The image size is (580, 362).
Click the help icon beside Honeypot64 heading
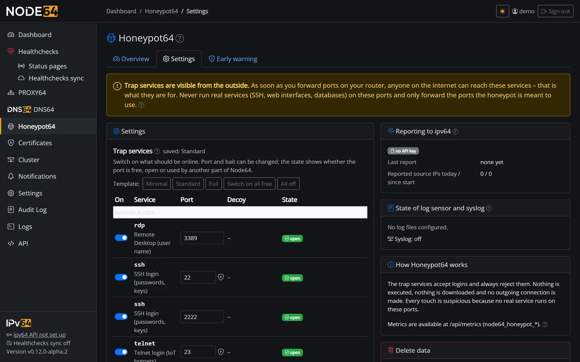pos(180,38)
